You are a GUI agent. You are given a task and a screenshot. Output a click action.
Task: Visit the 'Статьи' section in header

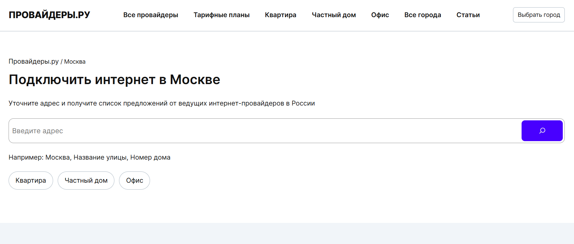[468, 15]
